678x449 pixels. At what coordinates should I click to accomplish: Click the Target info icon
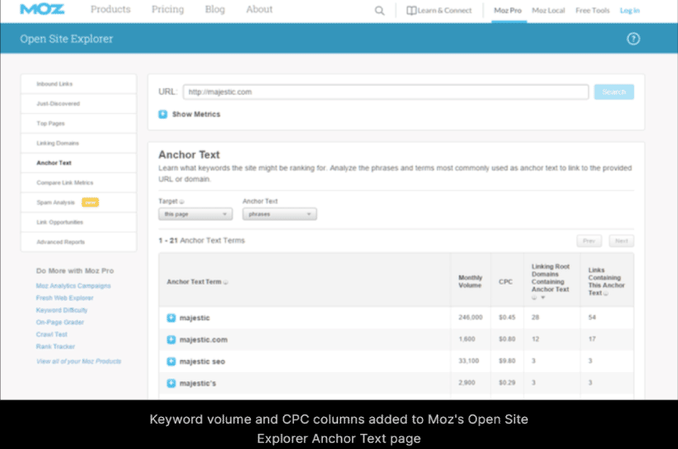click(181, 202)
